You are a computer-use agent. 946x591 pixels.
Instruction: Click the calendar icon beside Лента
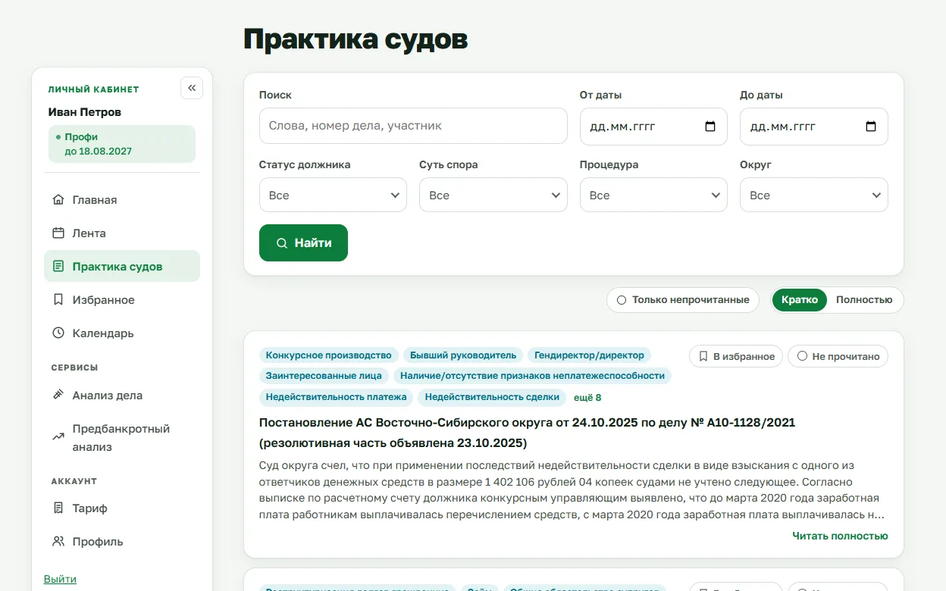click(58, 233)
